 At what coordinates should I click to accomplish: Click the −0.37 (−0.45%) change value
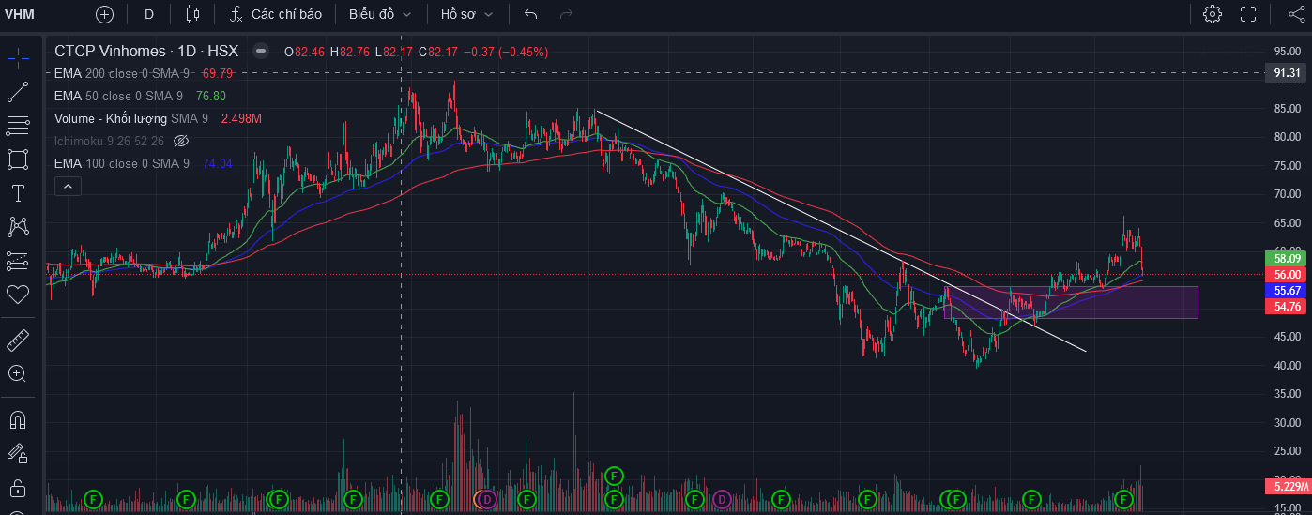(x=505, y=52)
